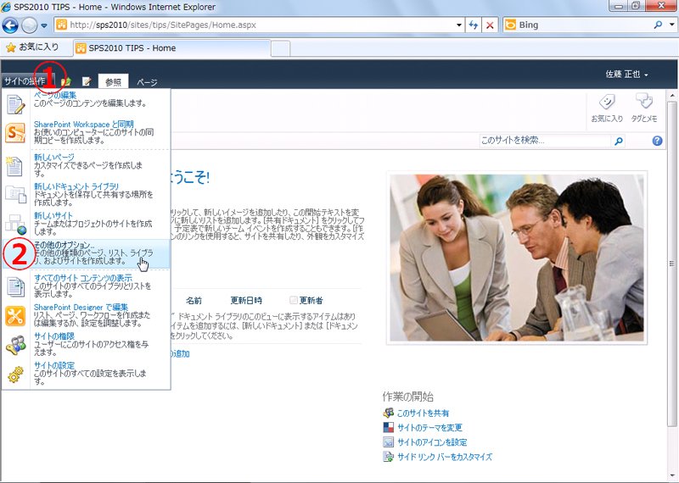Click the site permissions people-key icon

(15, 345)
